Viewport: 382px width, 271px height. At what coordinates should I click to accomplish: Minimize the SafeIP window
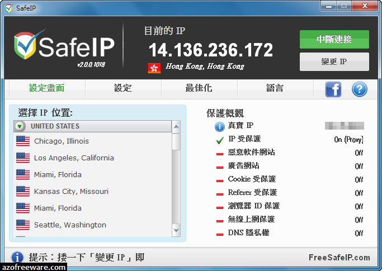click(x=329, y=6)
